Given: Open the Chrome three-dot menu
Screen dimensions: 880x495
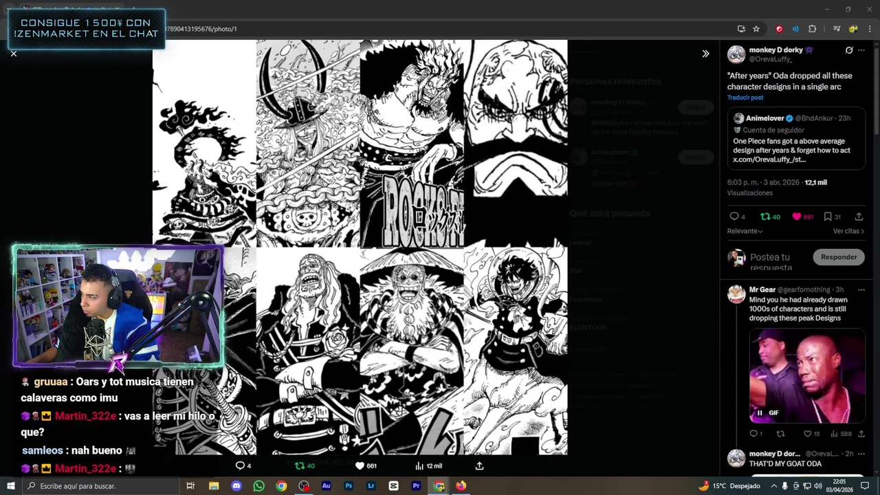Looking at the screenshot, I should 870,29.
